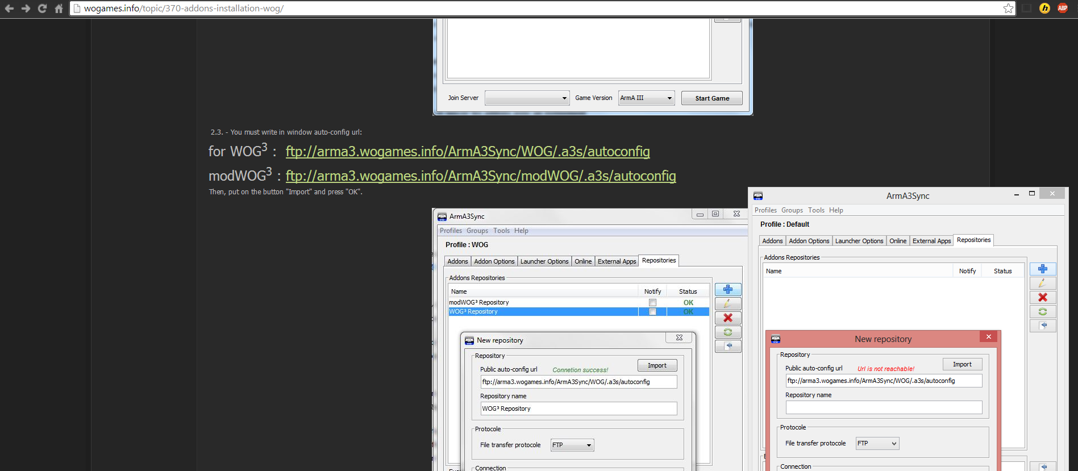
Task: Refresh repositories green icon in Default profile window
Action: pos(1043,311)
